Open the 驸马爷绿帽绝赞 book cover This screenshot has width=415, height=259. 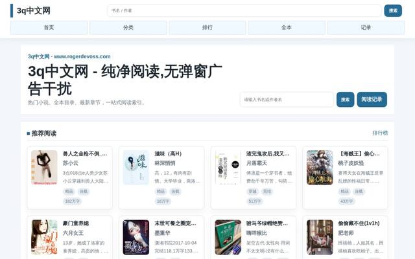point(228,237)
